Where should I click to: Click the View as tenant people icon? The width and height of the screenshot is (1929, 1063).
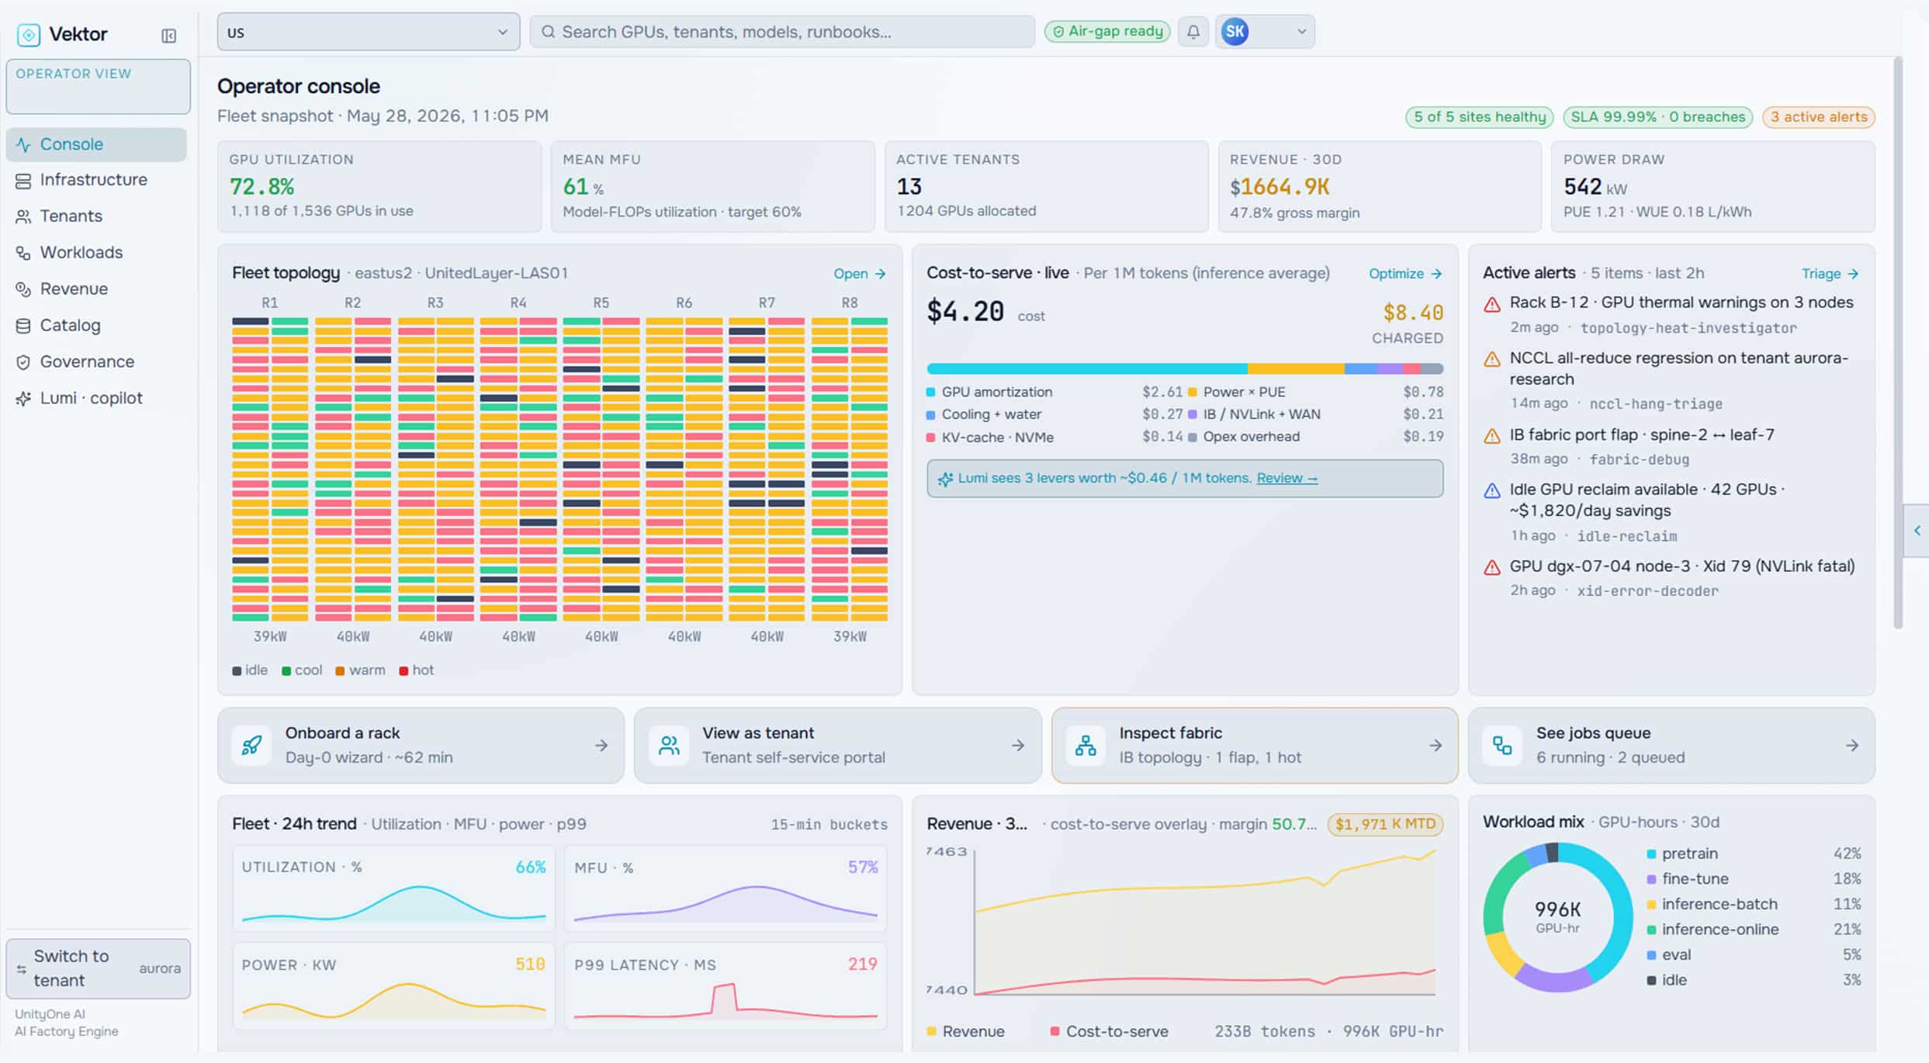669,746
